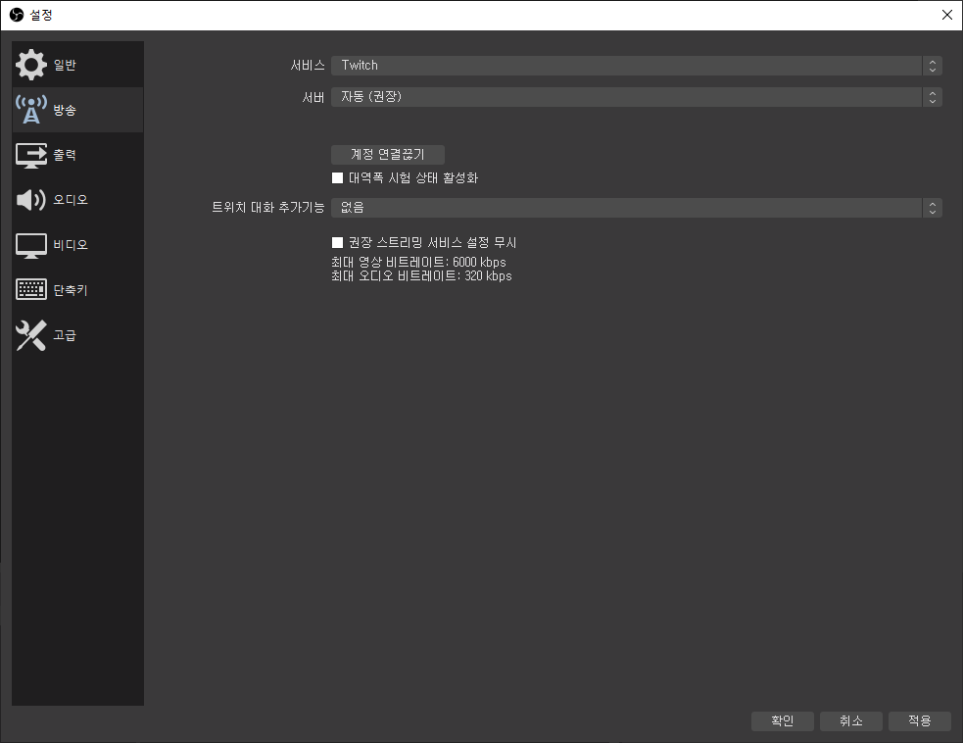Click the arrow stepper of 서비스 combo box

pyautogui.click(x=933, y=65)
